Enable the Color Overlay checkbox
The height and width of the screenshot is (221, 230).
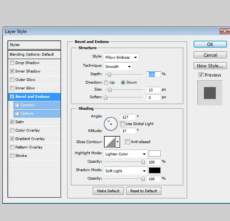tap(12, 130)
